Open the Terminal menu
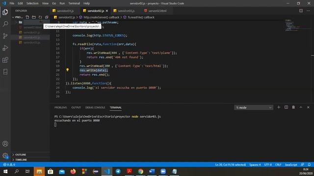 (x=74, y=3)
